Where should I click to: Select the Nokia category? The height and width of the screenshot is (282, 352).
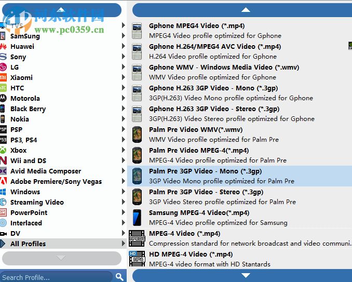(x=63, y=119)
